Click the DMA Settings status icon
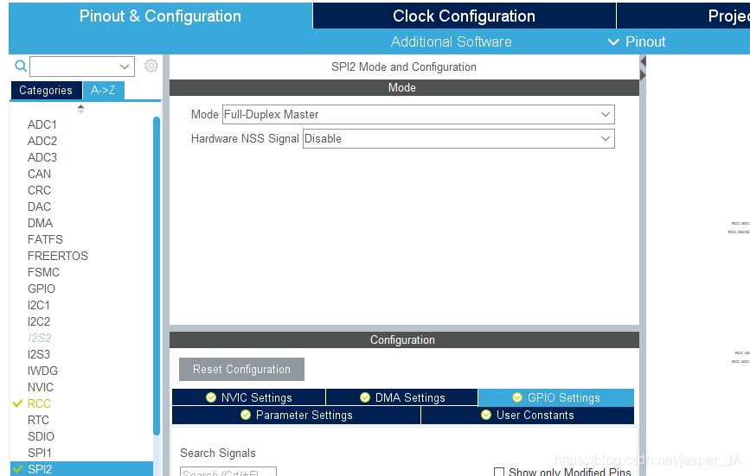This screenshot has width=750, height=476. (x=365, y=397)
